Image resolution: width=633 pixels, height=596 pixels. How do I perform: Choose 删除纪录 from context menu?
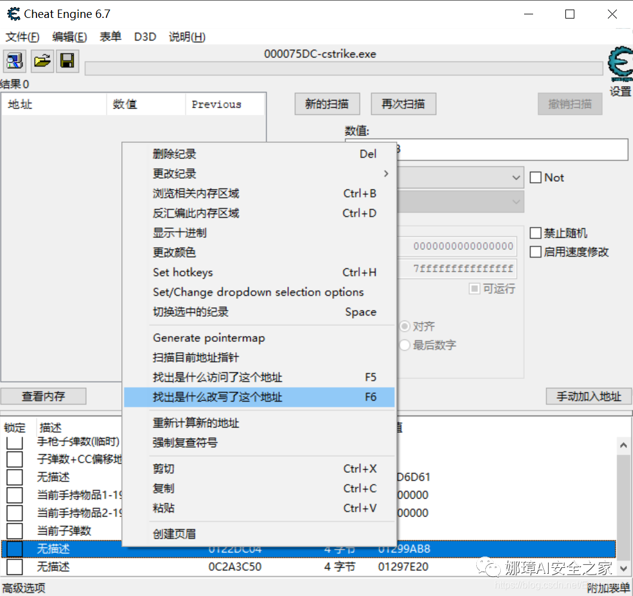259,154
